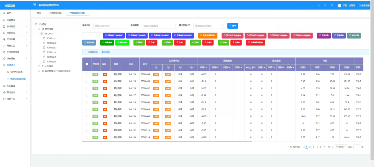Expand the 女生宿舍 tree node
The height and width of the screenshot is (167, 374).
(39, 66)
